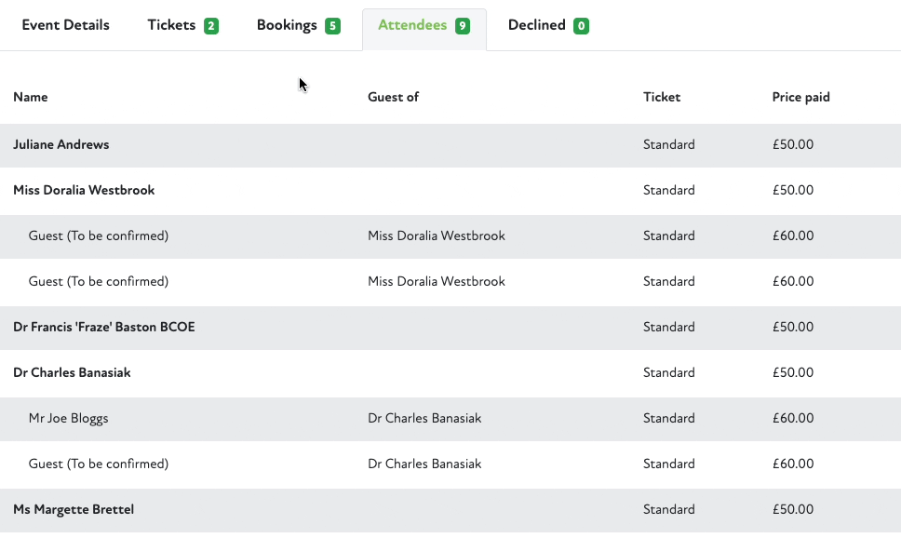901x538 pixels.
Task: Select Dr Francis 'Fraze' Baston BCOE
Action: 104,327
